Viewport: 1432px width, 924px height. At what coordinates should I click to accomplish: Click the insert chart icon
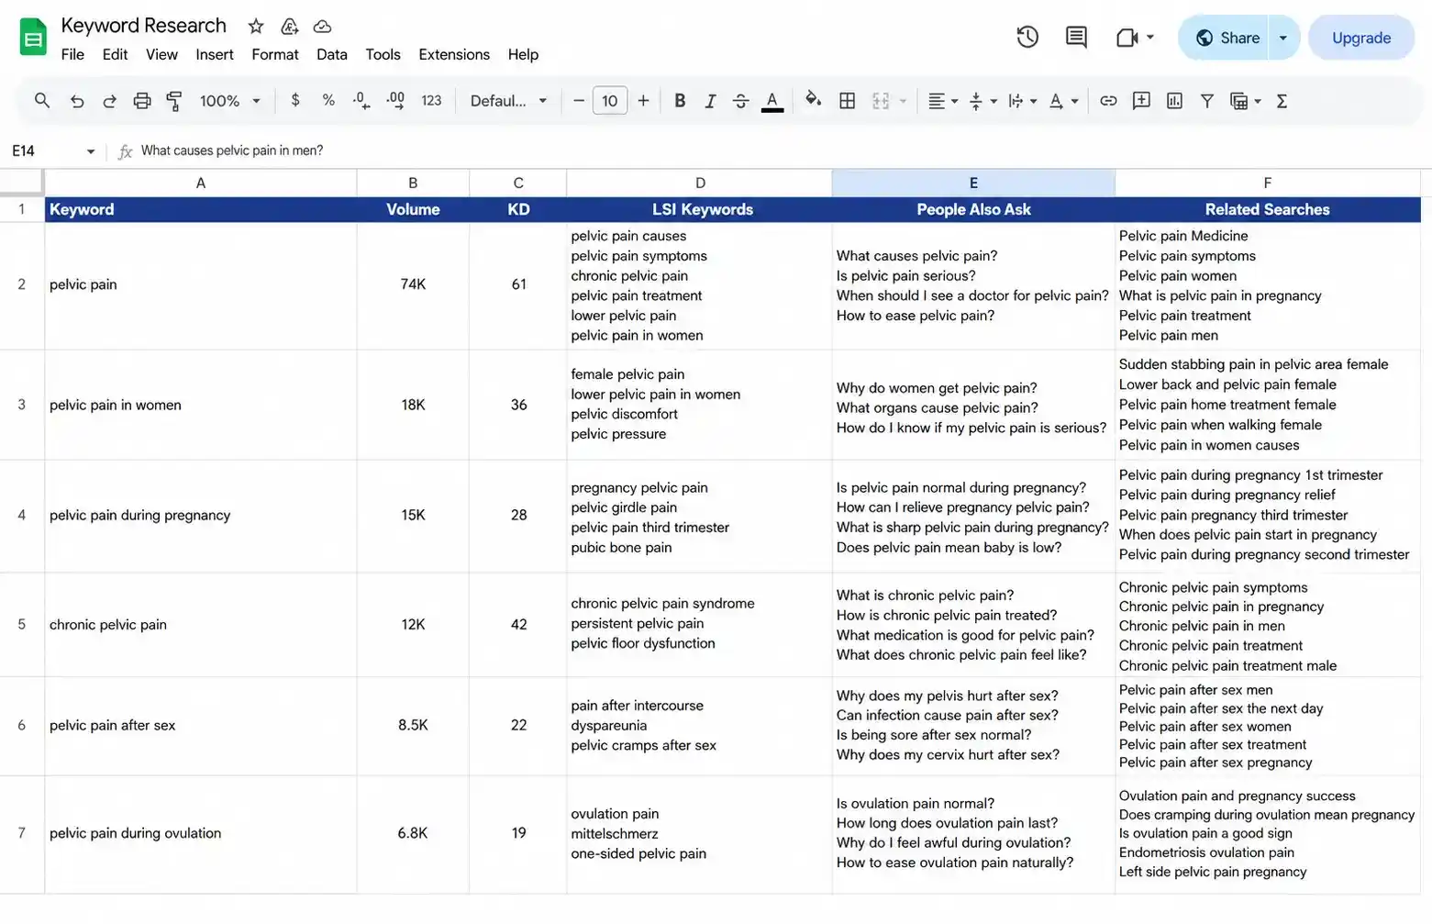(x=1174, y=101)
